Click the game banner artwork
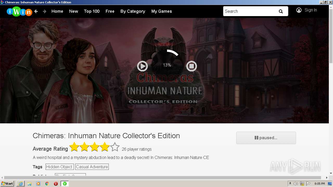The height and width of the screenshot is (187, 333). (164, 71)
